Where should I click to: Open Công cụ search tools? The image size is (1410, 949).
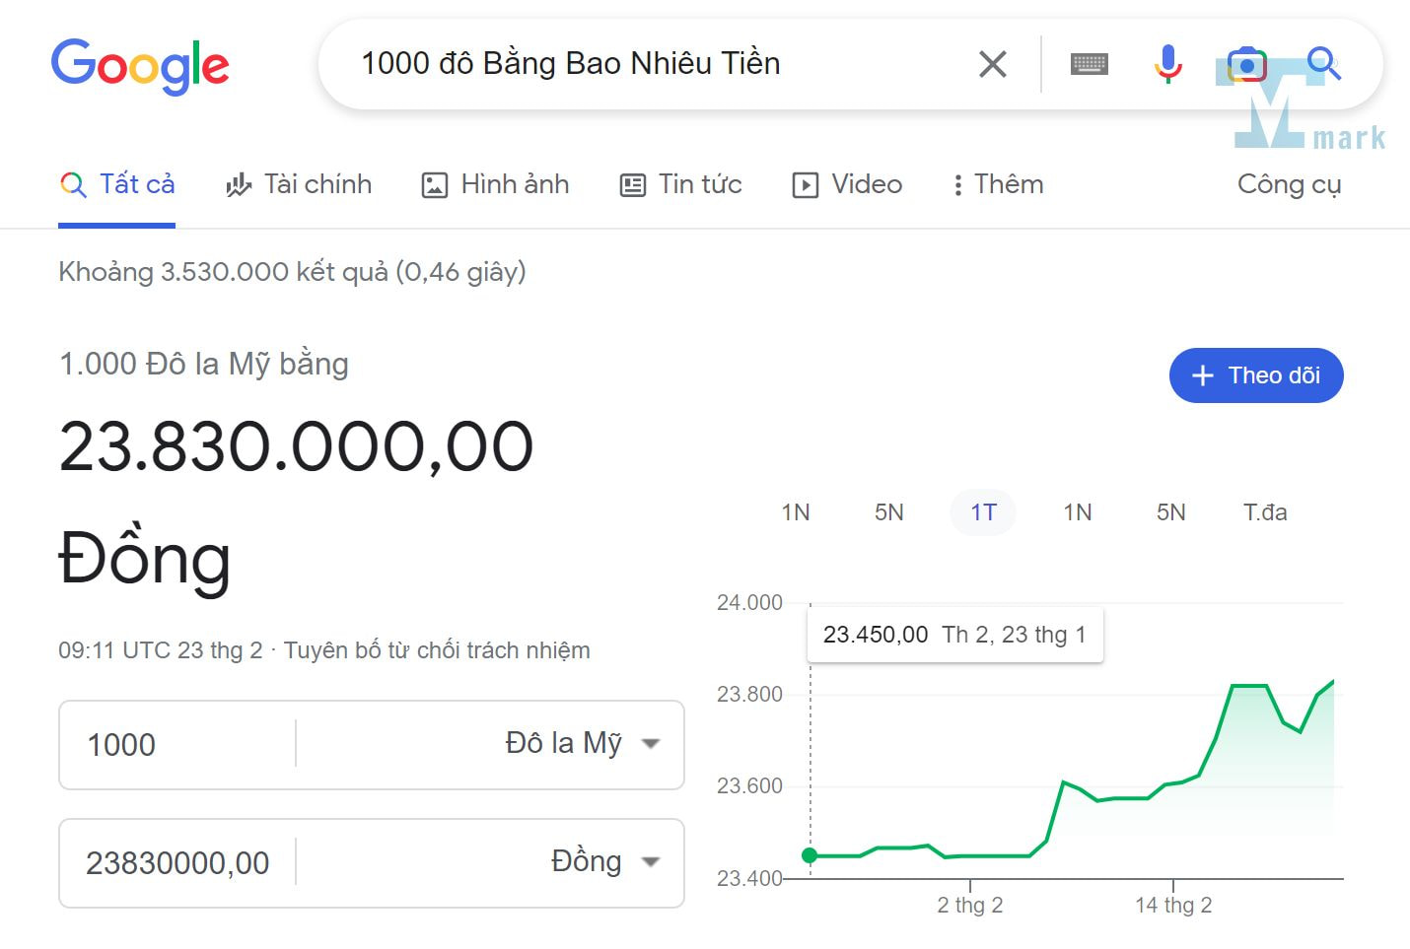point(1289,184)
